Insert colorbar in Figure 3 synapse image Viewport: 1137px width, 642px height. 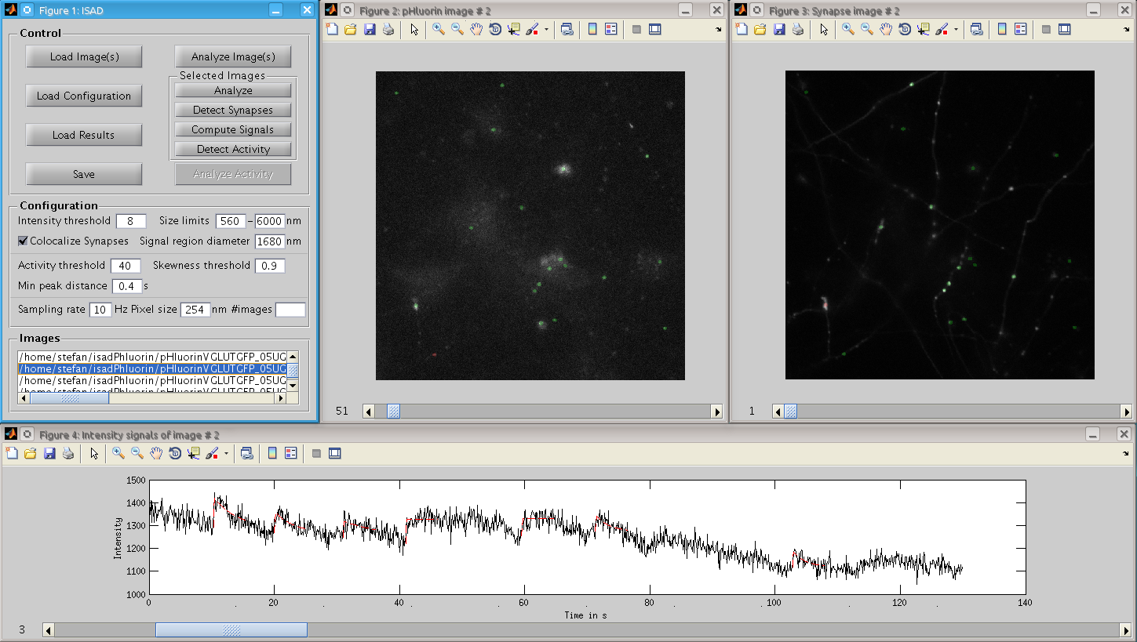pos(1002,30)
